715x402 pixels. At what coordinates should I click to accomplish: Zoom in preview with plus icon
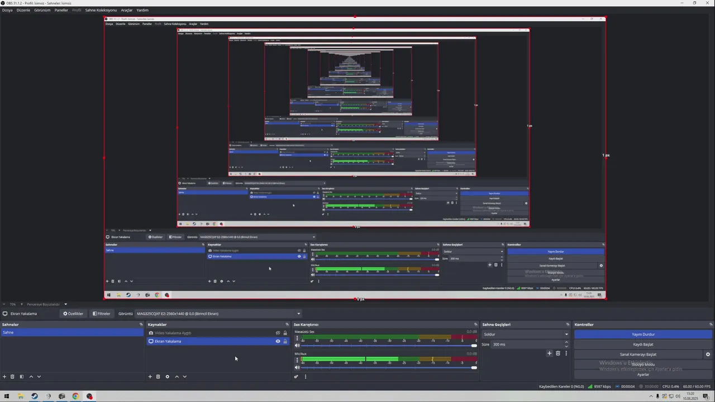[x=22, y=304]
